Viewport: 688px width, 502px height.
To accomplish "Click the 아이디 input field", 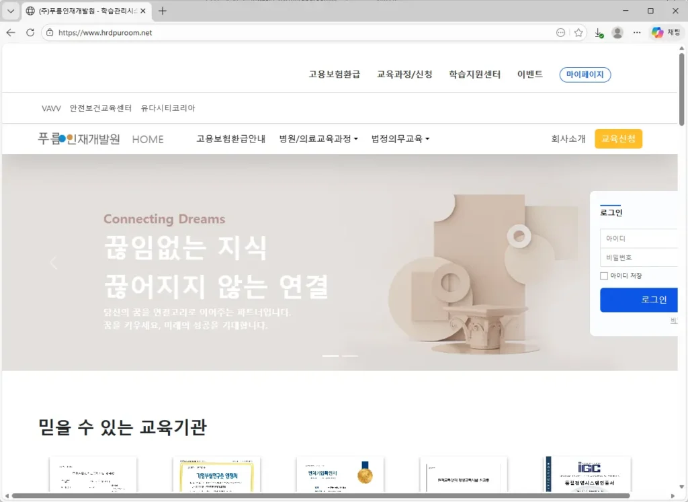I will (639, 239).
